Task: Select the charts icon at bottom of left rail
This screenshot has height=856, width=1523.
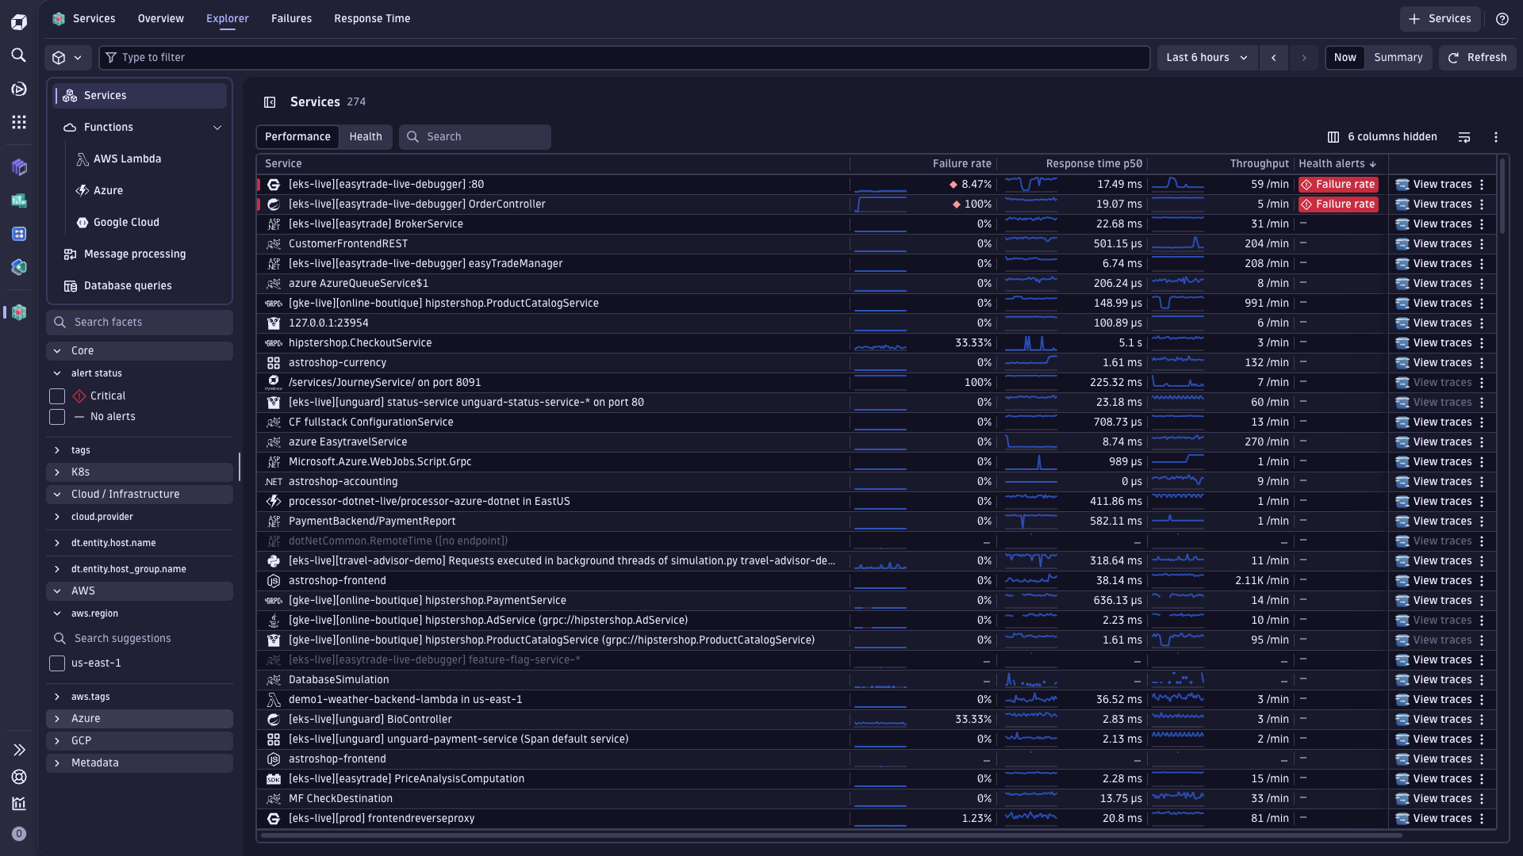Action: coord(18,804)
